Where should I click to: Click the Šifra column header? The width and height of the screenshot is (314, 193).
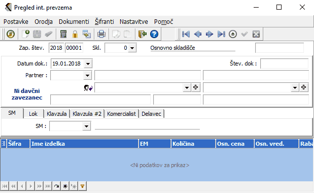click(x=18, y=144)
